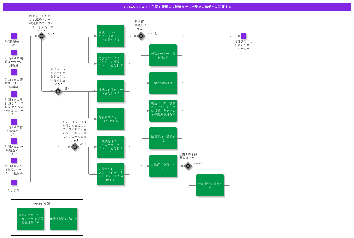Click the 作業者製造能力計算 legend box
The image size is (354, 238).
(64, 219)
